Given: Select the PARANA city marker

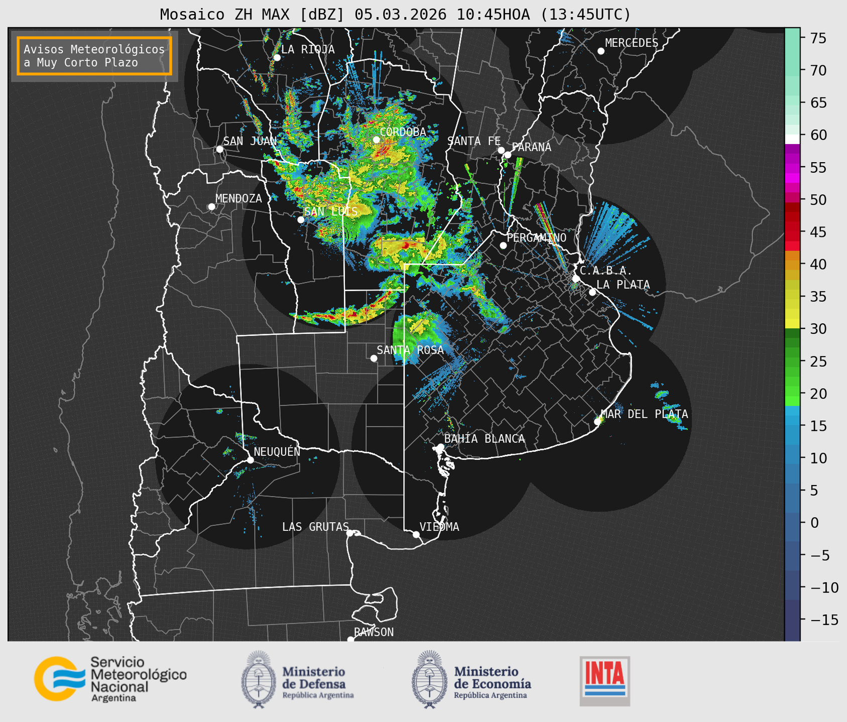Looking at the screenshot, I should (508, 155).
